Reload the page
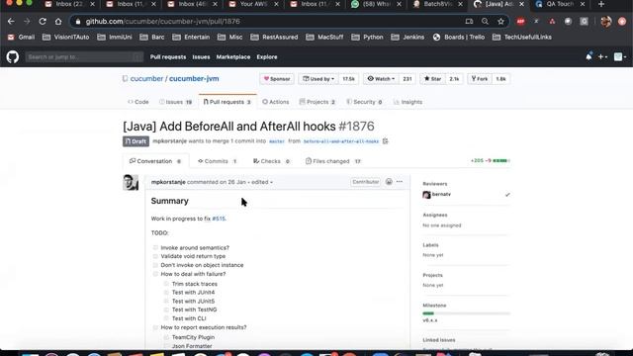The height and width of the screenshot is (356, 633). [43, 22]
